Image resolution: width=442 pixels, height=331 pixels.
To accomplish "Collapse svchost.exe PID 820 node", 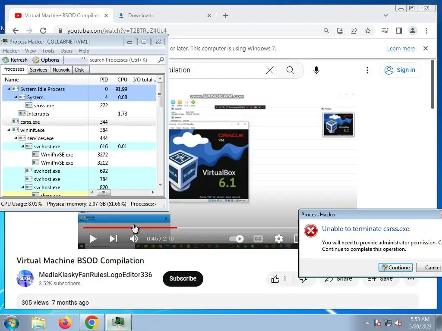I will (22, 187).
